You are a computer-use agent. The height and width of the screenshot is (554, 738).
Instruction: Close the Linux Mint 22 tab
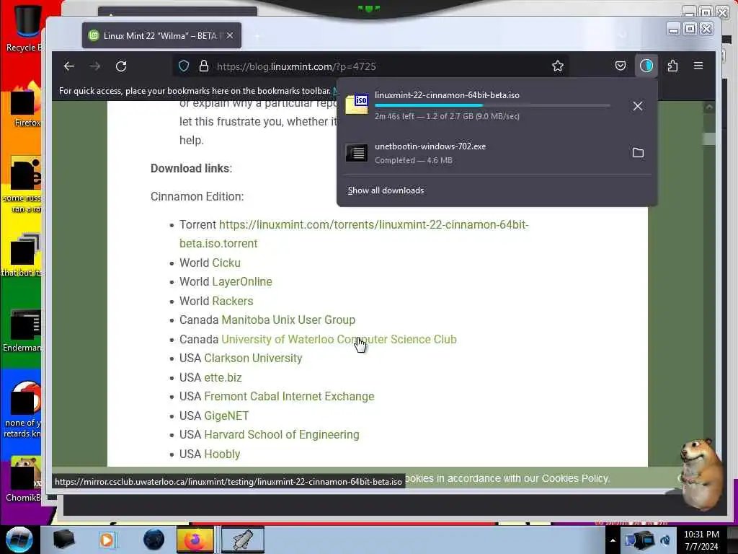(230, 36)
